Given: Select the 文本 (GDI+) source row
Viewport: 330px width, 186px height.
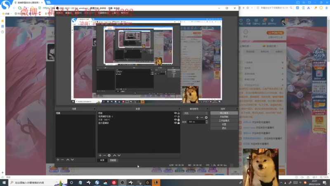Looking at the screenshot, I should point(139,119).
